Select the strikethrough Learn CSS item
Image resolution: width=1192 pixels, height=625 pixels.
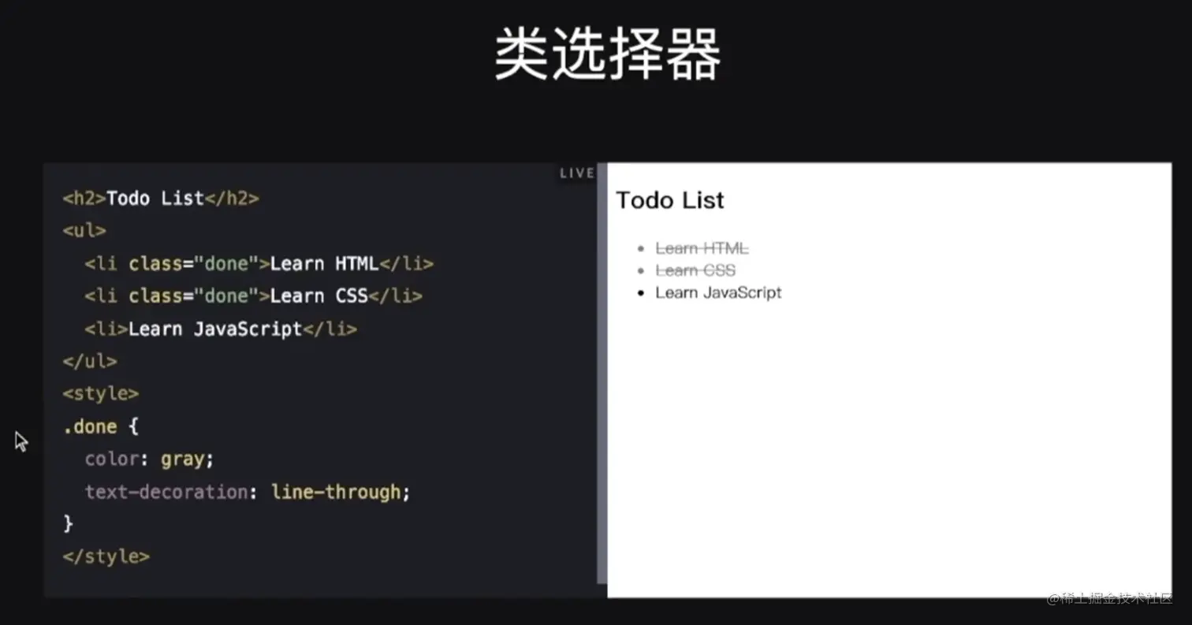695,270
